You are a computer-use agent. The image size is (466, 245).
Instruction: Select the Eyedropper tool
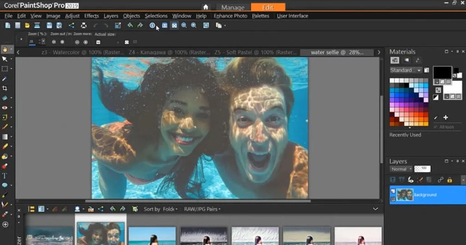(x=5, y=79)
